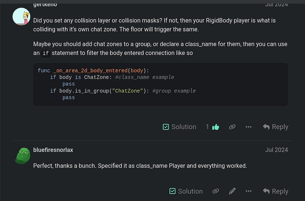This screenshot has height=201, width=305.
Task: Click Jul 2024 date on bluefiresnorlax's post
Action: 277,150
